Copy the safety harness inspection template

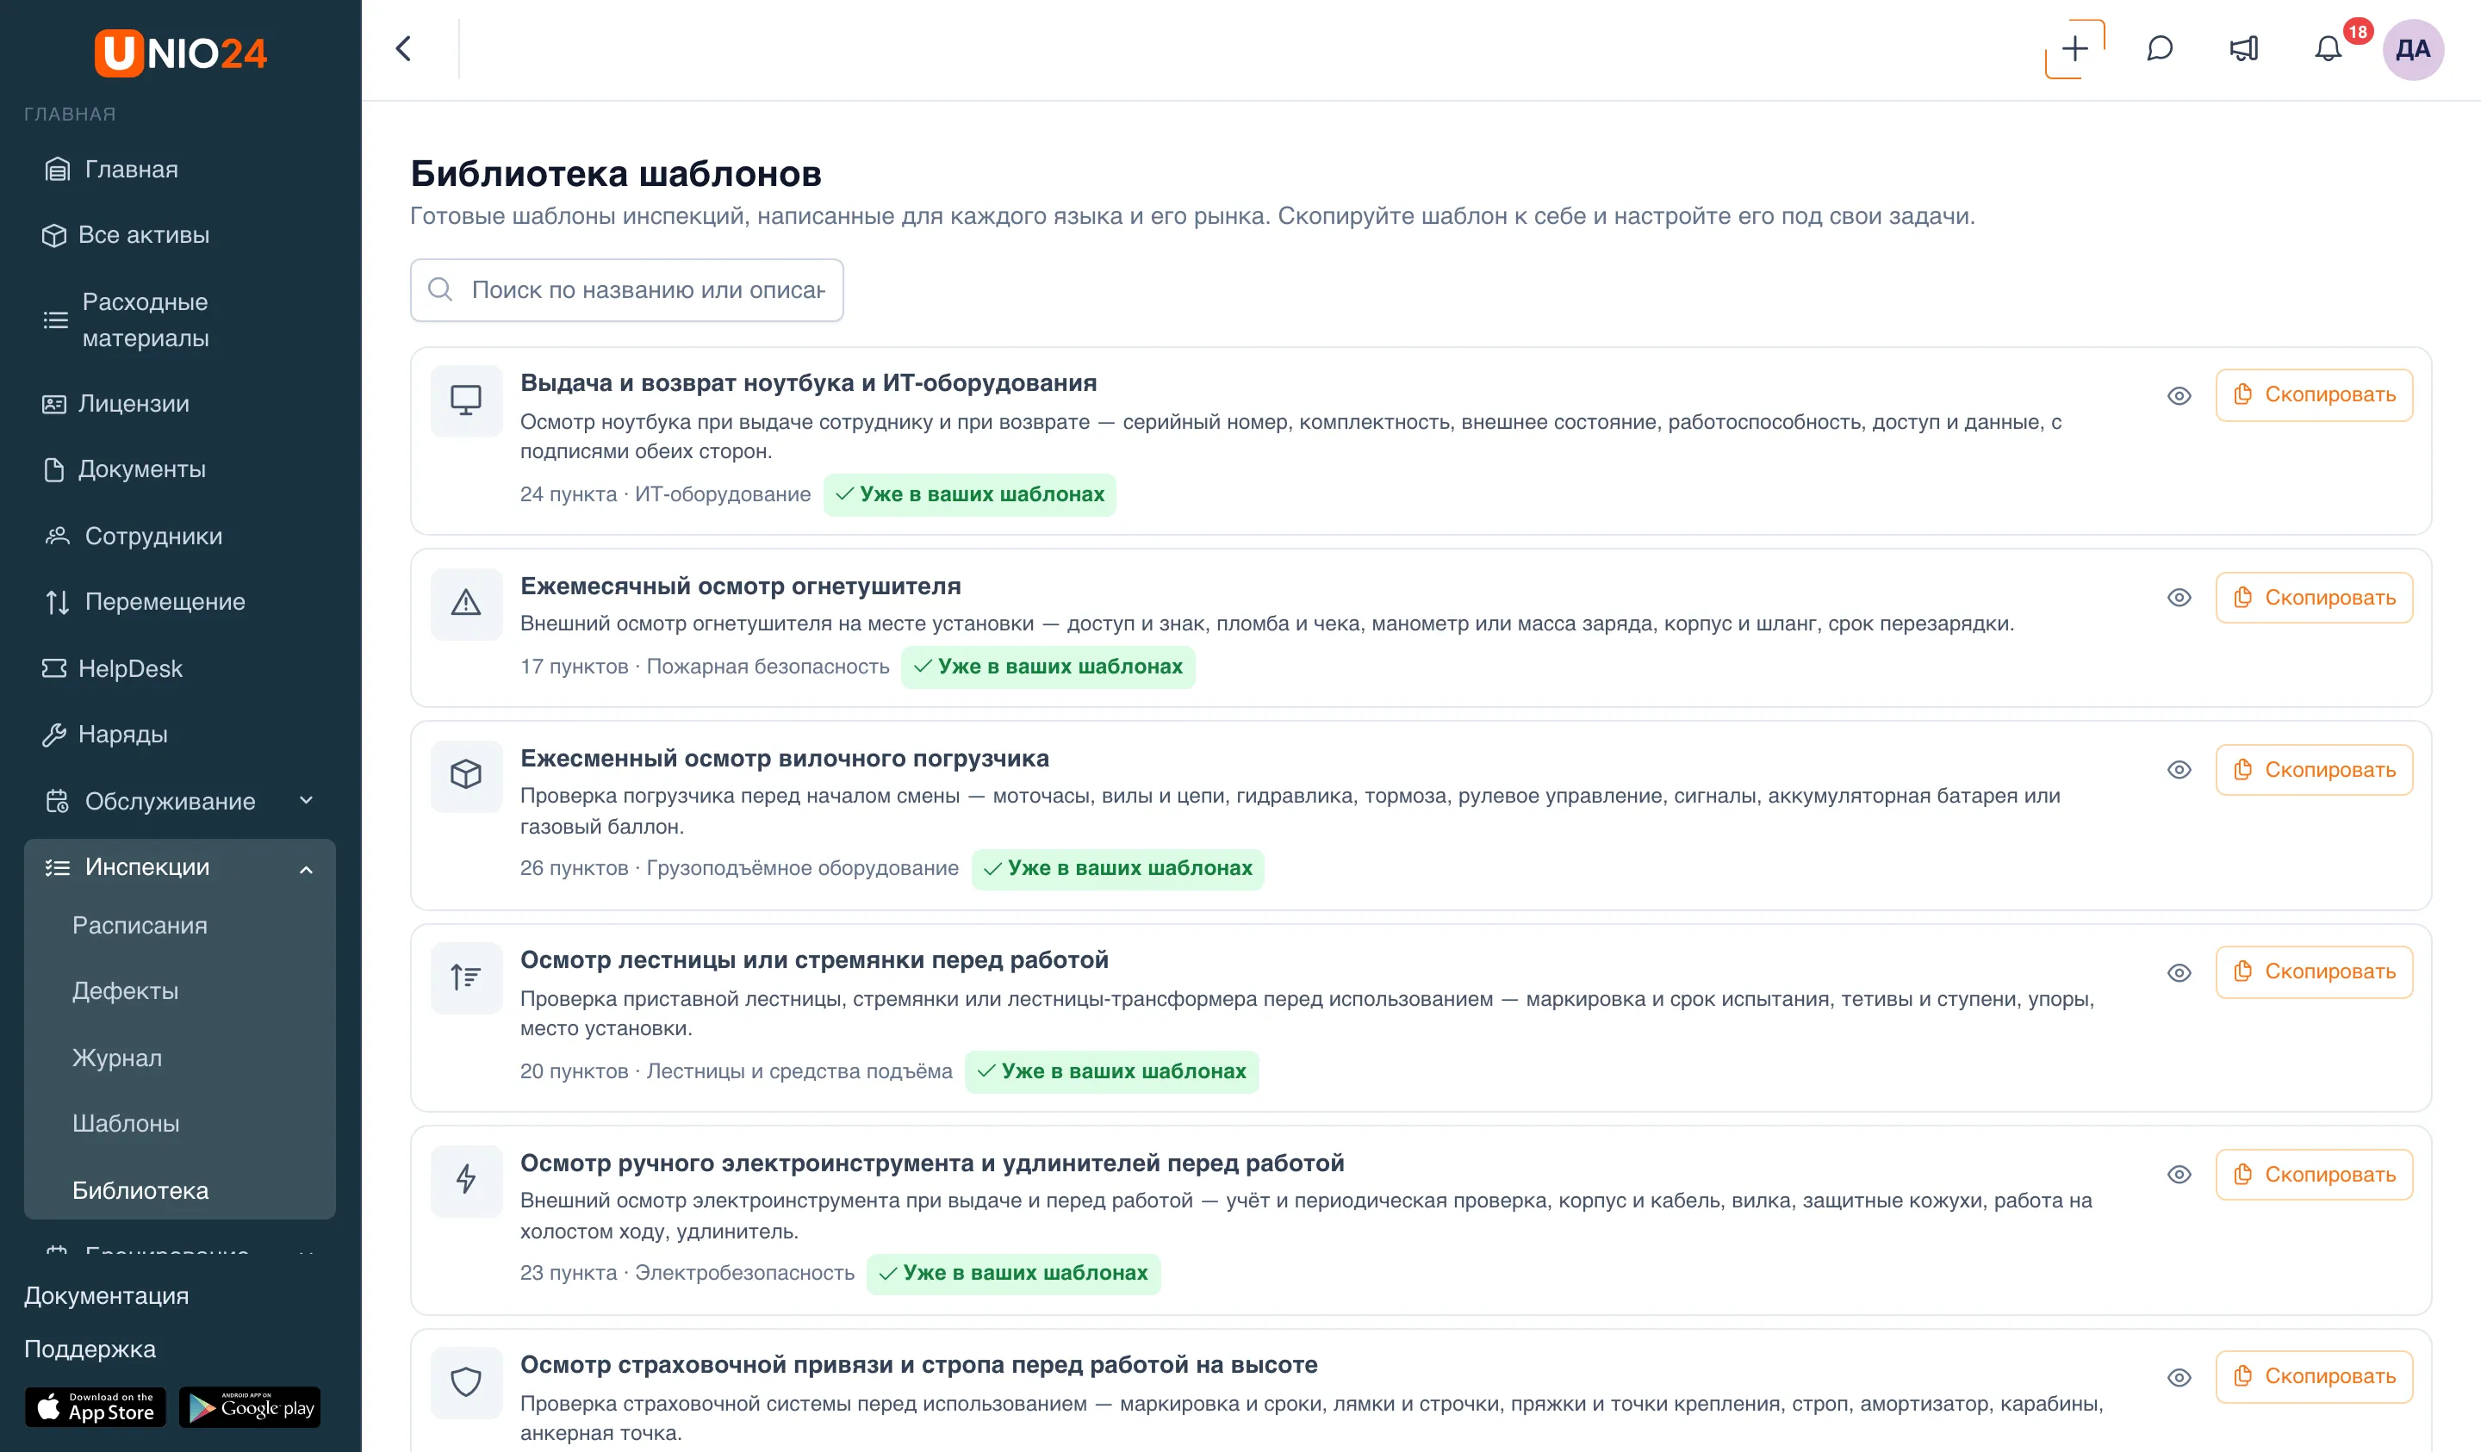coord(2314,1376)
